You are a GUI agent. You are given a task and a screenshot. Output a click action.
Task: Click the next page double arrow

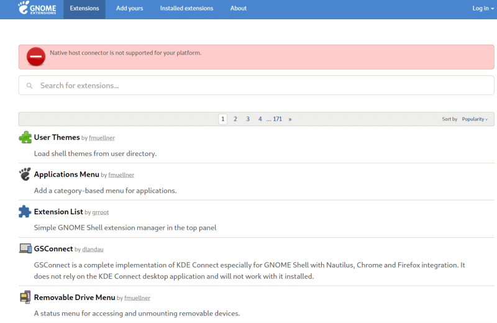click(x=290, y=119)
